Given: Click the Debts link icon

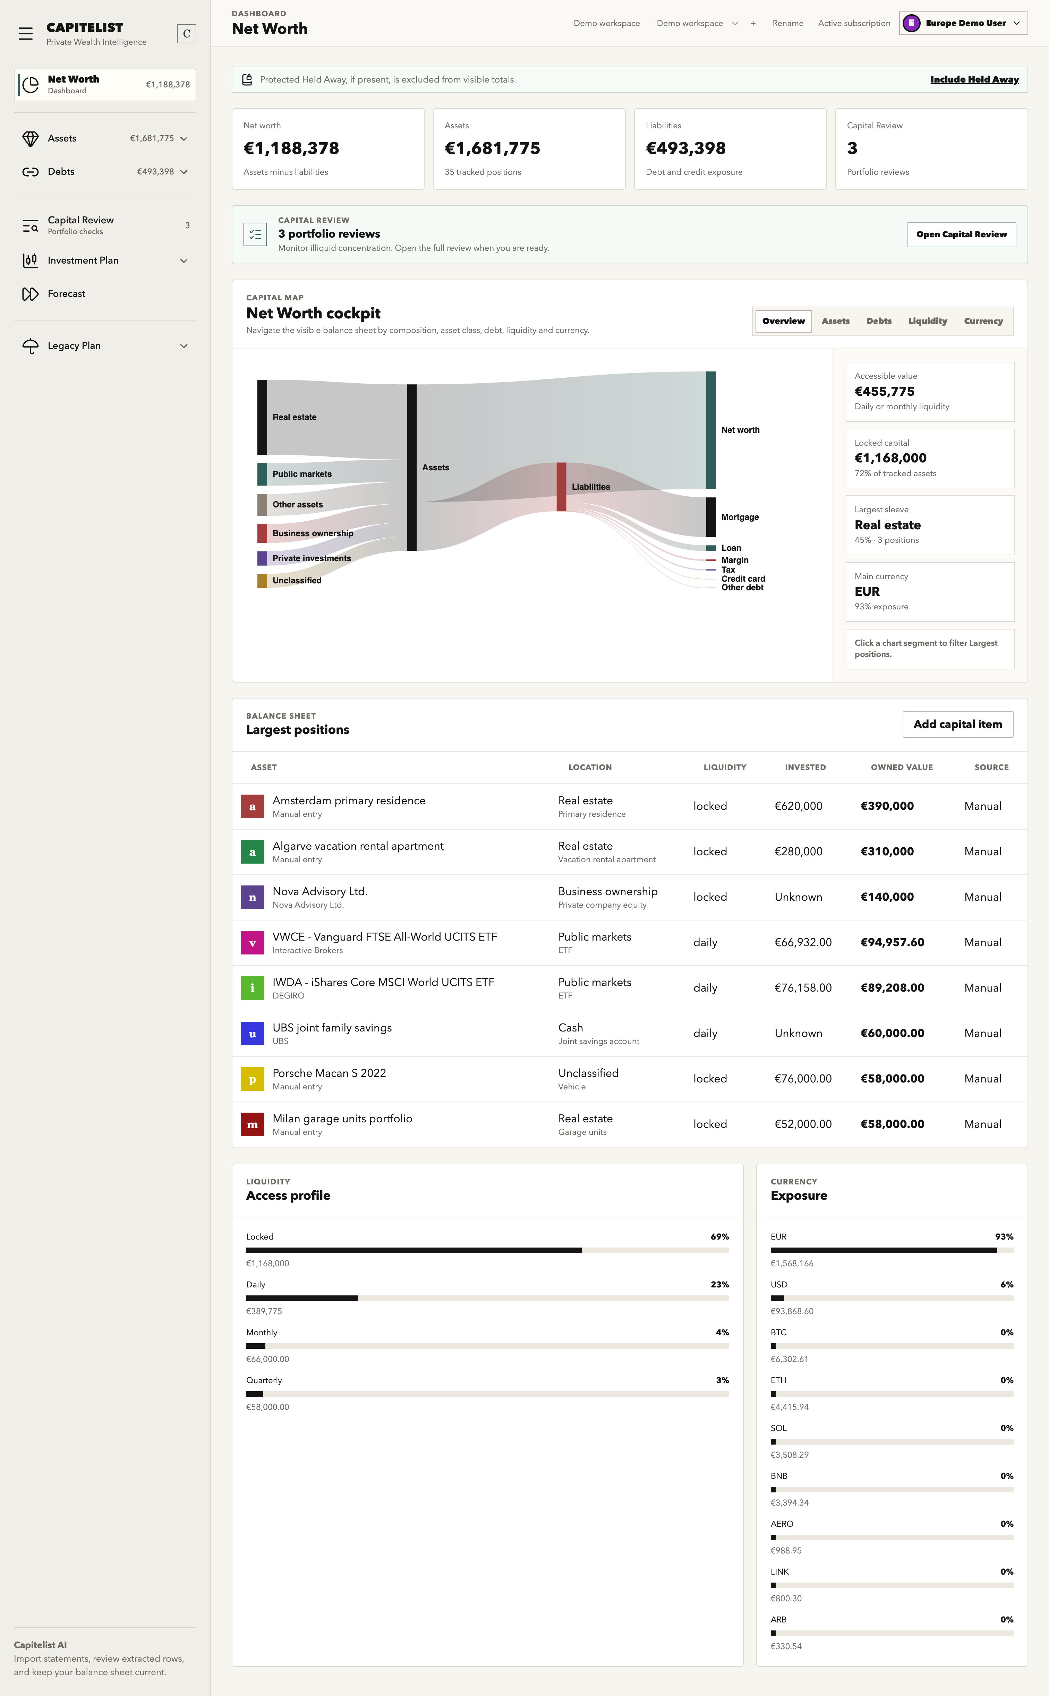Looking at the screenshot, I should (31, 172).
